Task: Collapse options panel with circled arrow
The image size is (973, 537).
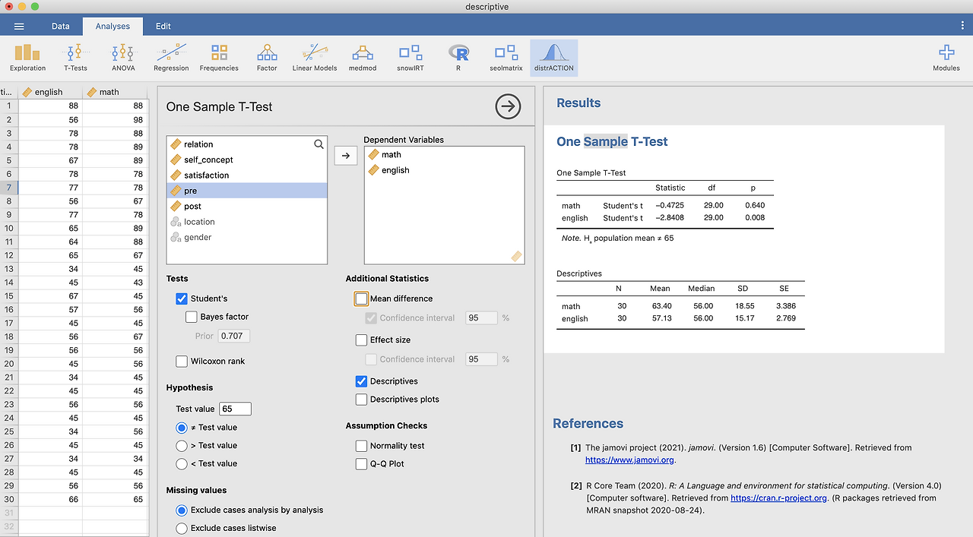Action: (508, 107)
